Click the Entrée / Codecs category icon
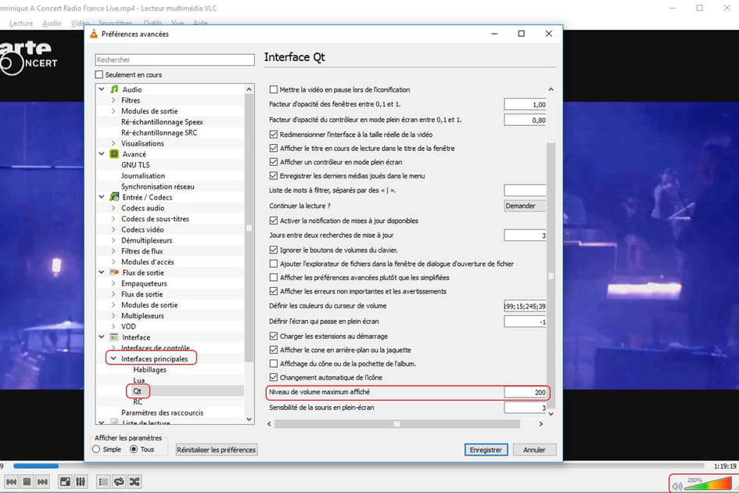Screen dimensions: 739x493 (114, 196)
